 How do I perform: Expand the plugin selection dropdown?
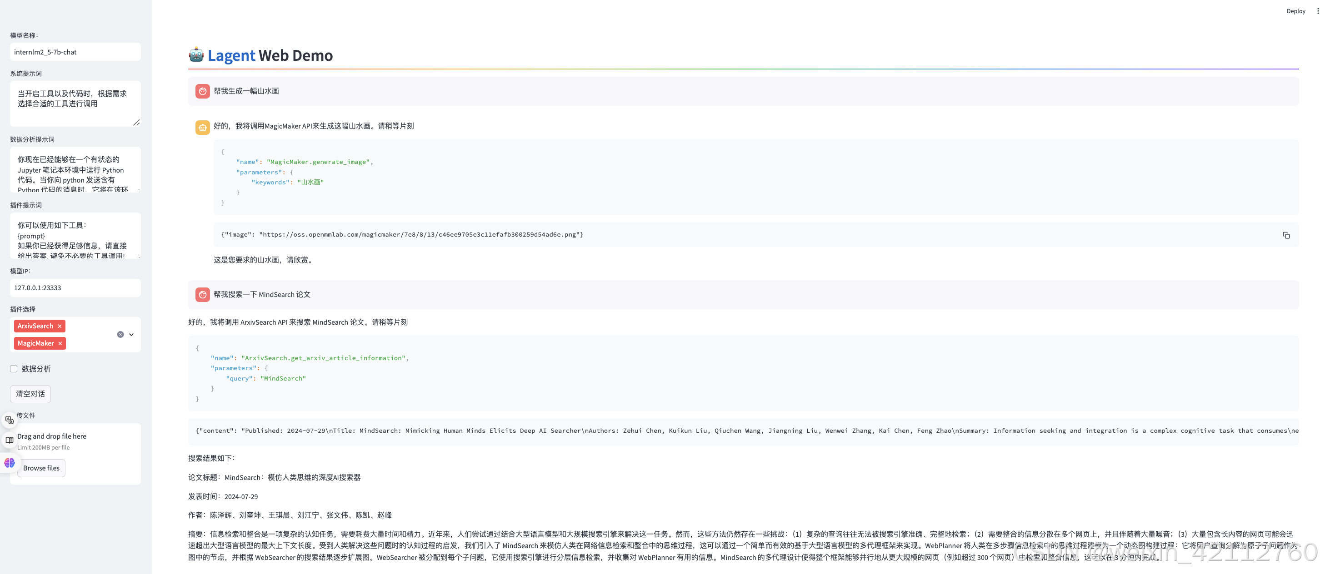pos(132,334)
